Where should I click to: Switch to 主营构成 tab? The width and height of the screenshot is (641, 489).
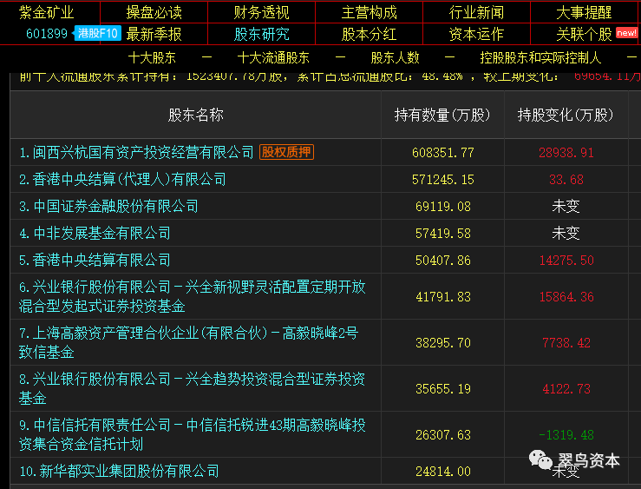[x=370, y=12]
